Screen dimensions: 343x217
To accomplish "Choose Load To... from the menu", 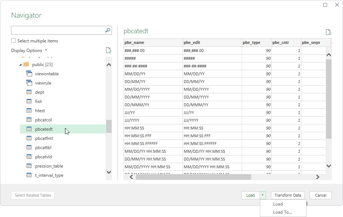I will coord(283,212).
